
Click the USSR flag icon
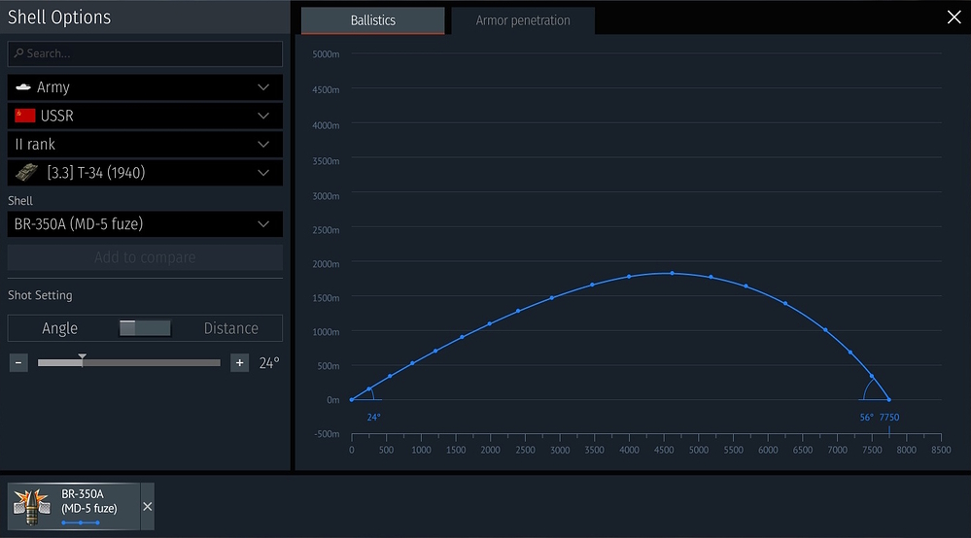click(25, 116)
